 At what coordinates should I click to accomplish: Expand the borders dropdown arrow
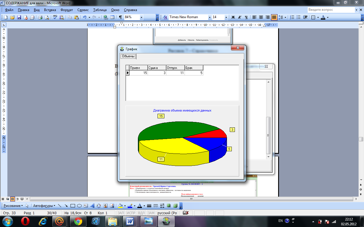318,17
